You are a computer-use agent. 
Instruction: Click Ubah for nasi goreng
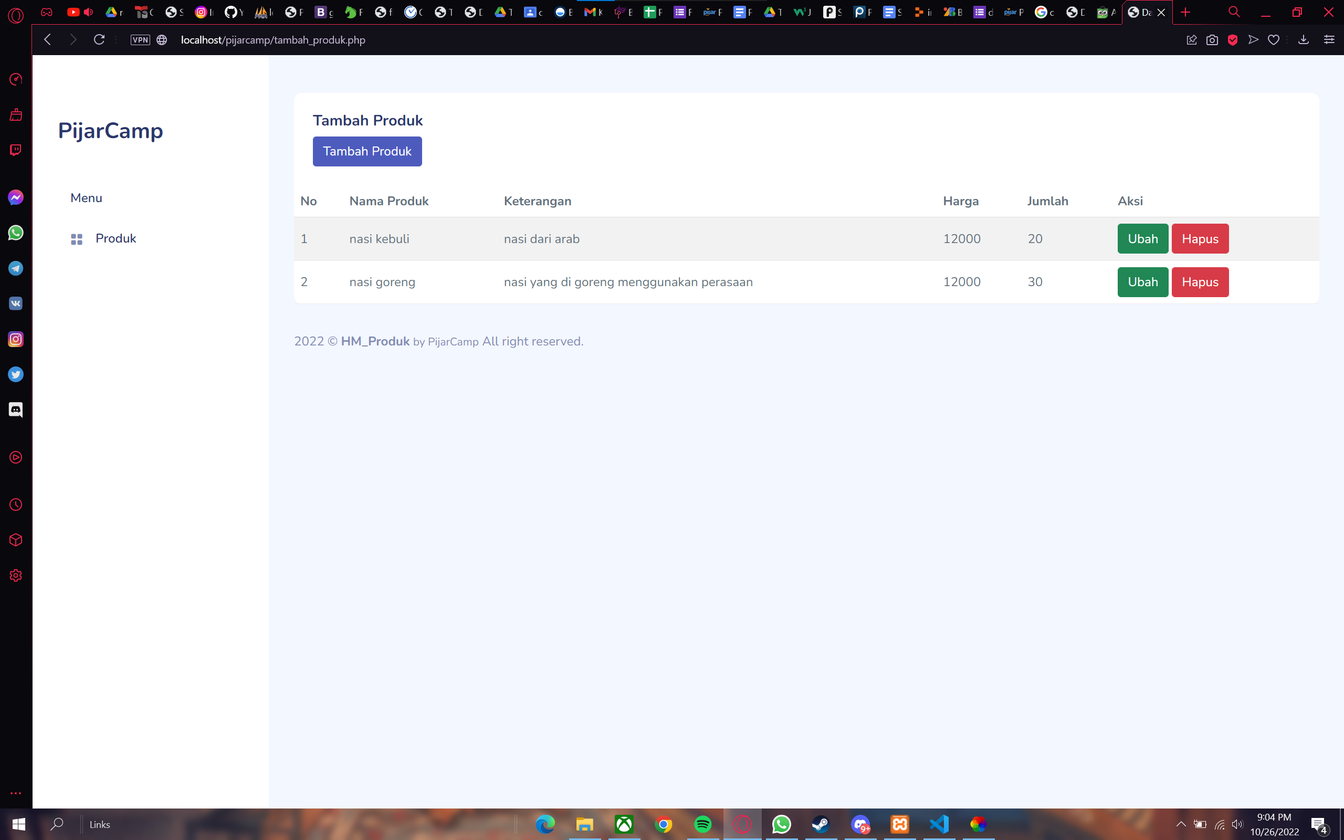tap(1142, 282)
